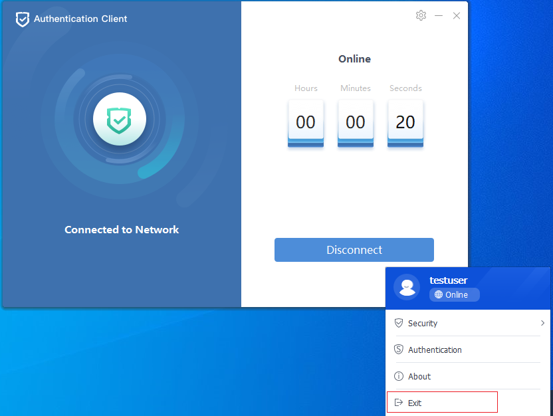Click the shield icon beside Security
This screenshot has height=416, width=553.
point(399,323)
